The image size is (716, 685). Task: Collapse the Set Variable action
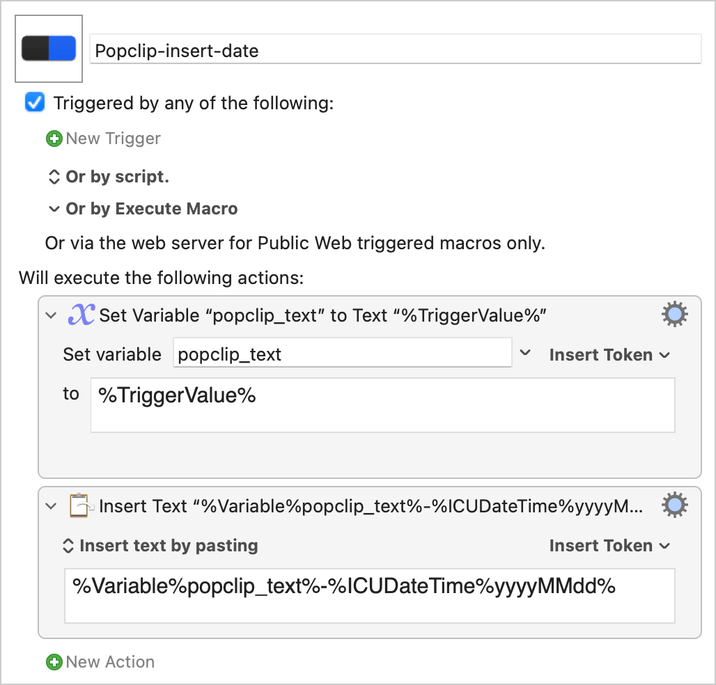pos(51,315)
